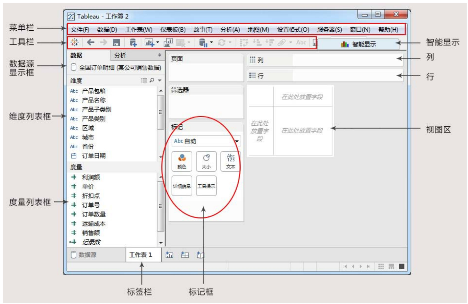Switch to thumbnail grid sheet view icon

click(x=381, y=266)
